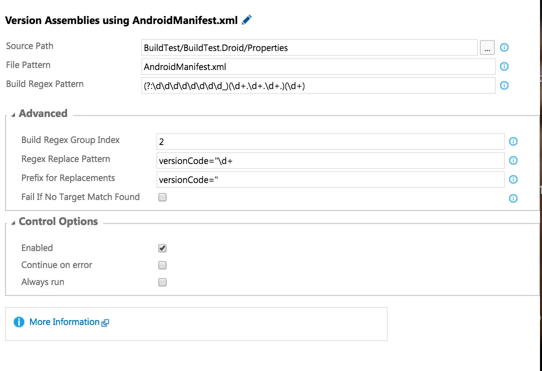Image resolution: width=542 pixels, height=371 pixels.
Task: Show info for Source Path field
Action: (504, 47)
